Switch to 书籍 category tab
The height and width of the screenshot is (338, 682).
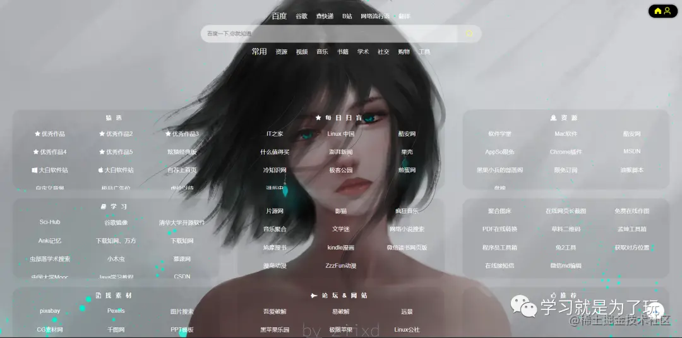343,52
